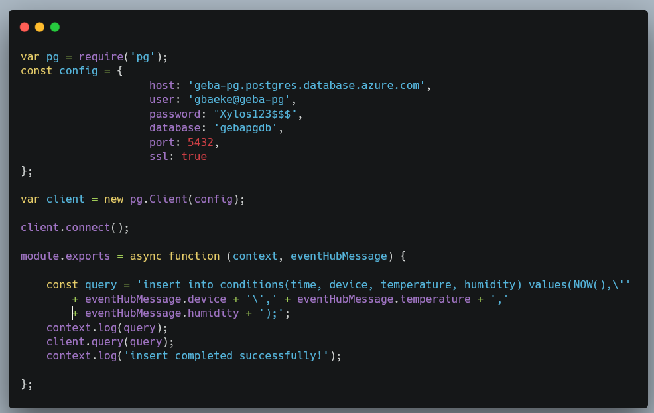Click the require keyword on first line
Image resolution: width=654 pixels, height=413 pixels.
[x=101, y=57]
